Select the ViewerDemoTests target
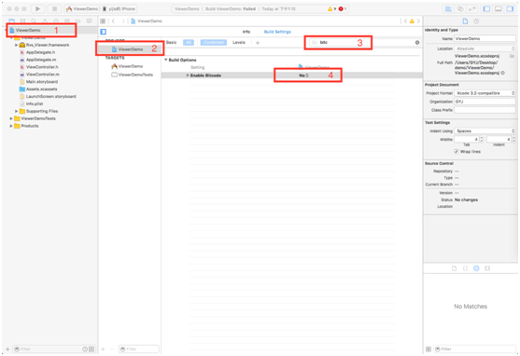This screenshot has height=356, width=520. point(132,75)
